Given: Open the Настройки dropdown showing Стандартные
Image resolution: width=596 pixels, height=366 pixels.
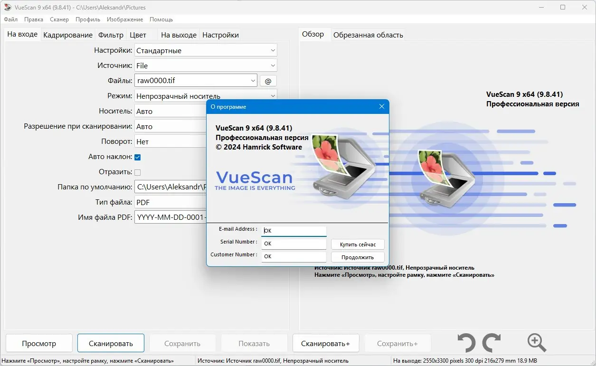Looking at the screenshot, I should point(206,50).
